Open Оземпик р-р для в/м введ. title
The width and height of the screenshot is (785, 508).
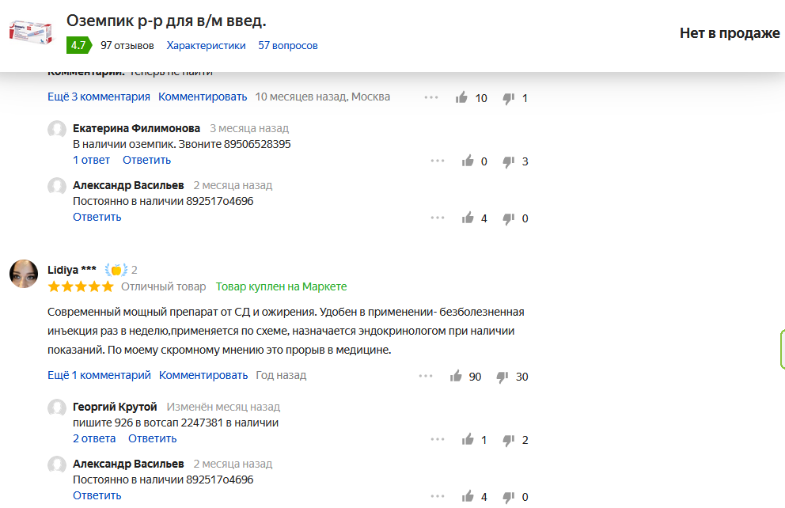[166, 21]
